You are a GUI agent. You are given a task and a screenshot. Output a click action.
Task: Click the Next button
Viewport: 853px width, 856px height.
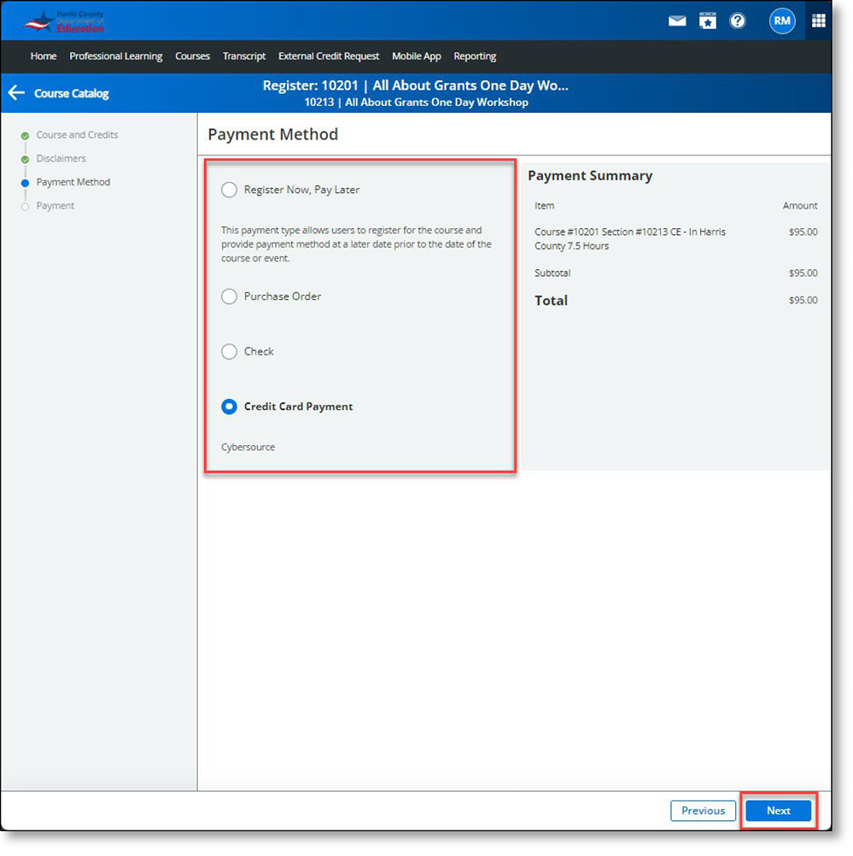(777, 811)
